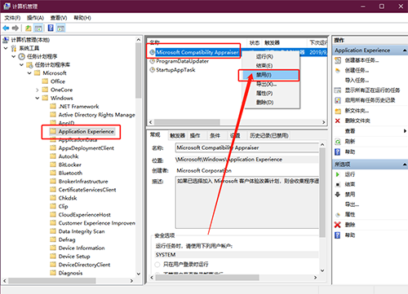Image resolution: width=408 pixels, height=294 pixels.
Task: Click 导入任务... in the actions pane
Action: tap(357, 81)
